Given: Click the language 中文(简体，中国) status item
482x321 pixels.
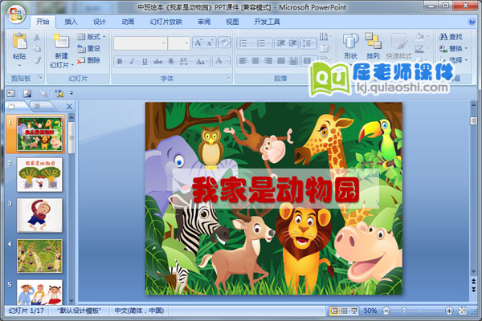Looking at the screenshot, I should (x=139, y=311).
